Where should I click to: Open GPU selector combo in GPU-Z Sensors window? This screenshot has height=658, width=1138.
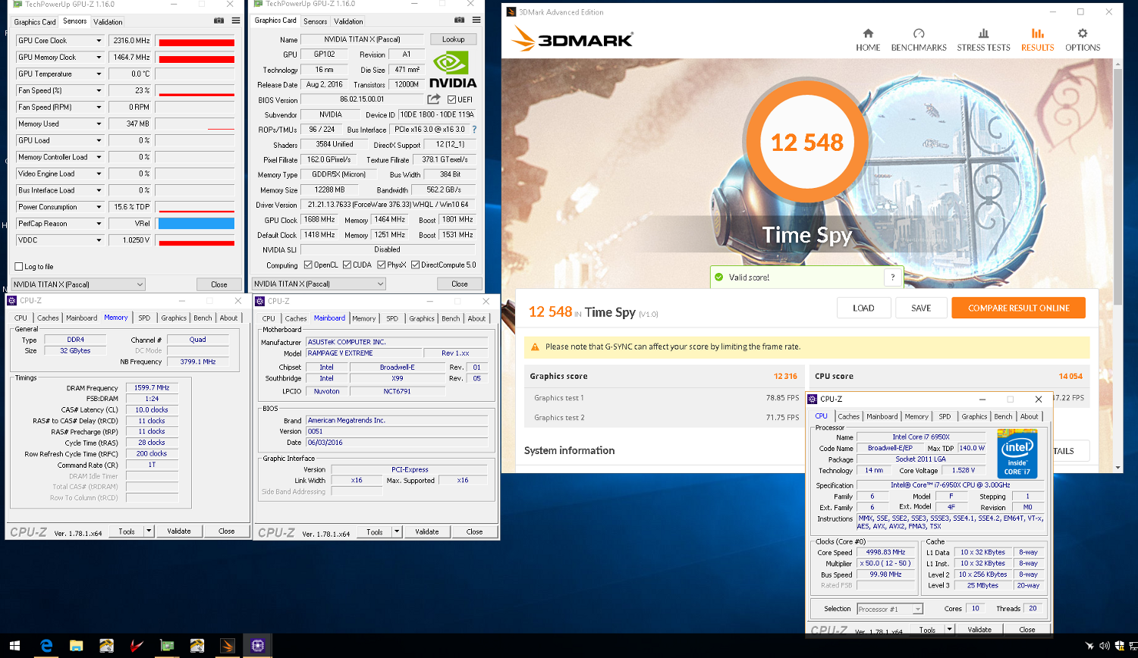pyautogui.click(x=78, y=284)
